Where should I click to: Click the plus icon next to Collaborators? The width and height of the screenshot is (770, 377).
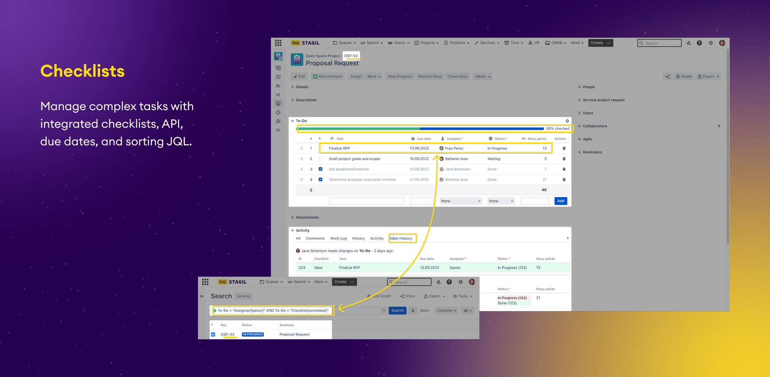(x=719, y=126)
